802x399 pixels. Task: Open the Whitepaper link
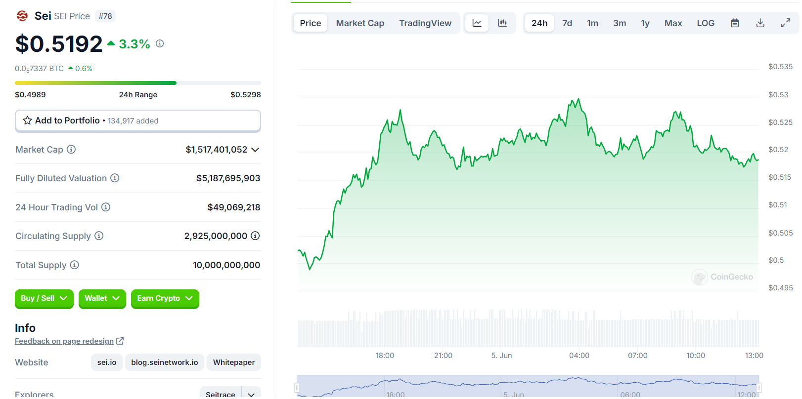click(234, 362)
